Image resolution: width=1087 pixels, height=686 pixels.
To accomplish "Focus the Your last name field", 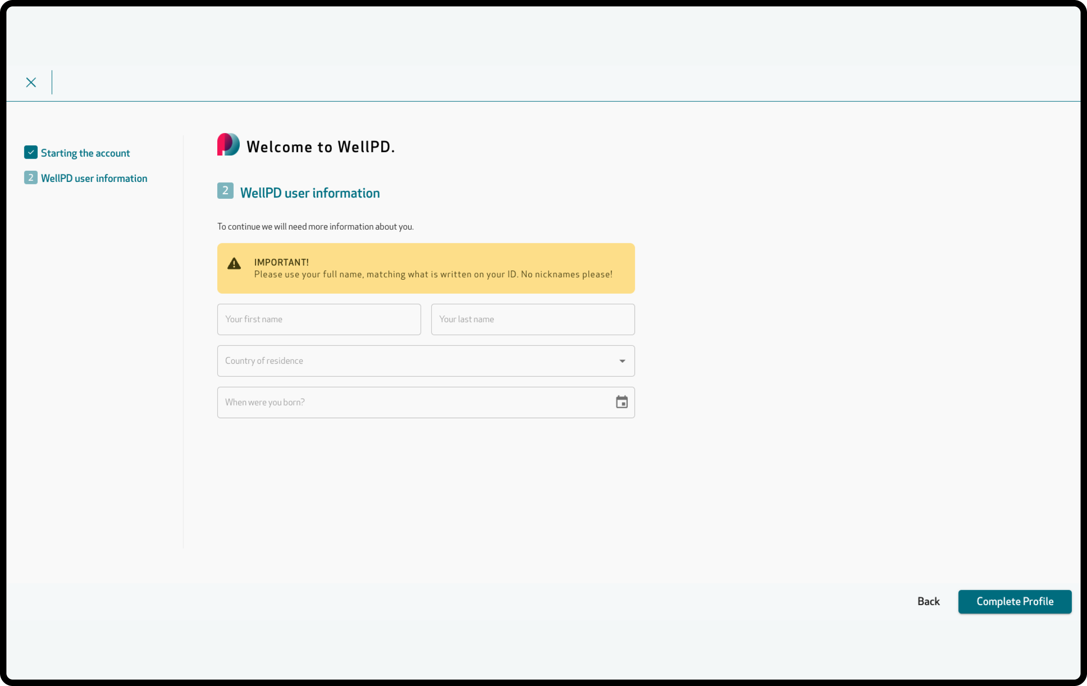I will 533,319.
